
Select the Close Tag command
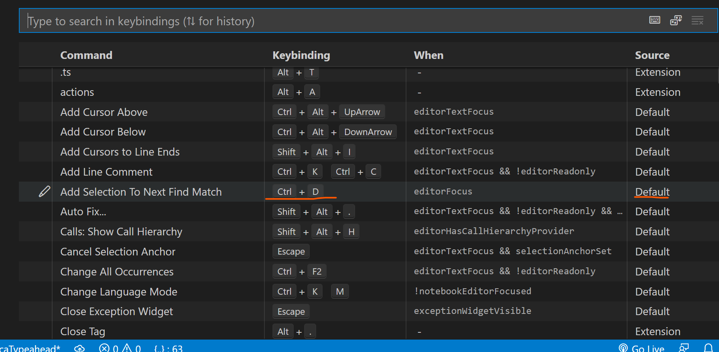pyautogui.click(x=83, y=332)
